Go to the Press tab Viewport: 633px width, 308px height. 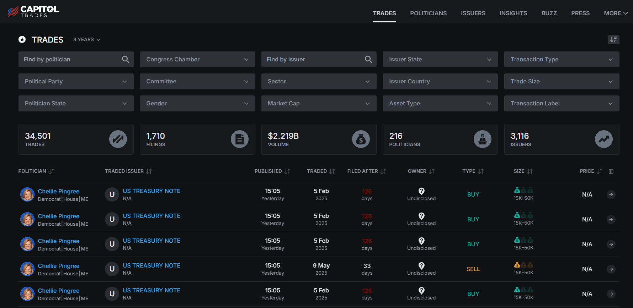[x=580, y=13]
